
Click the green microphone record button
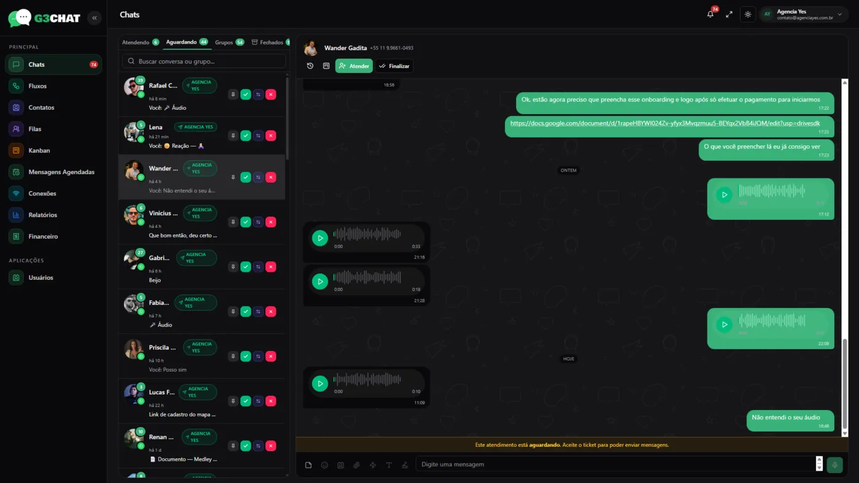coord(834,465)
